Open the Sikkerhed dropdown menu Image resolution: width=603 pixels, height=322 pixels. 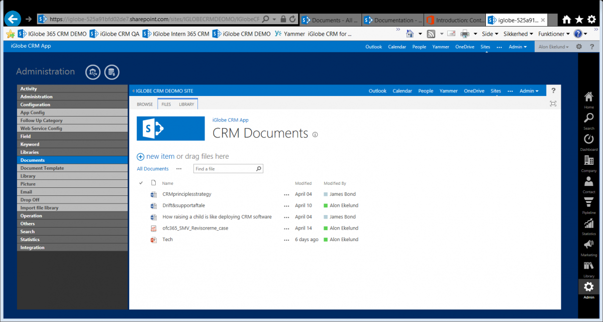tap(518, 34)
